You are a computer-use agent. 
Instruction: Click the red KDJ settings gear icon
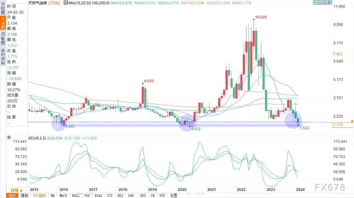click(x=9, y=137)
